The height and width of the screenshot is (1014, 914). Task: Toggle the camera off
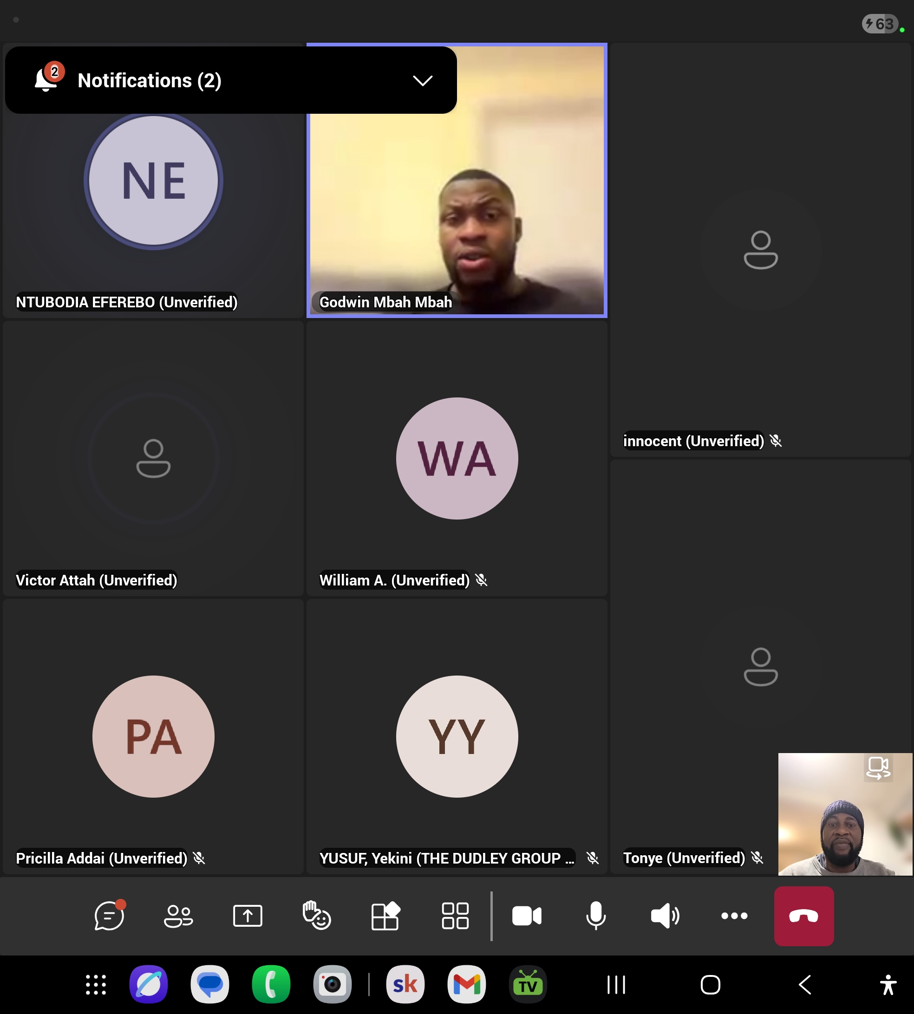526,916
